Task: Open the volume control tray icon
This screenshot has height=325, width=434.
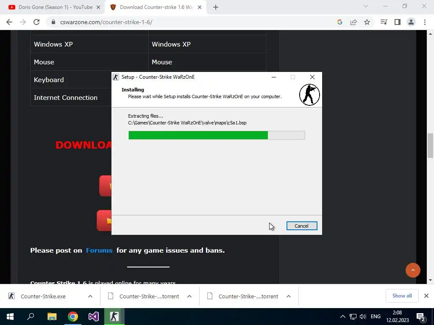Action: [363, 317]
